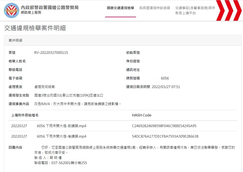Click the 電子信箱 field label
Image resolution: width=243 pixels, height=172 pixels.
[15, 78]
